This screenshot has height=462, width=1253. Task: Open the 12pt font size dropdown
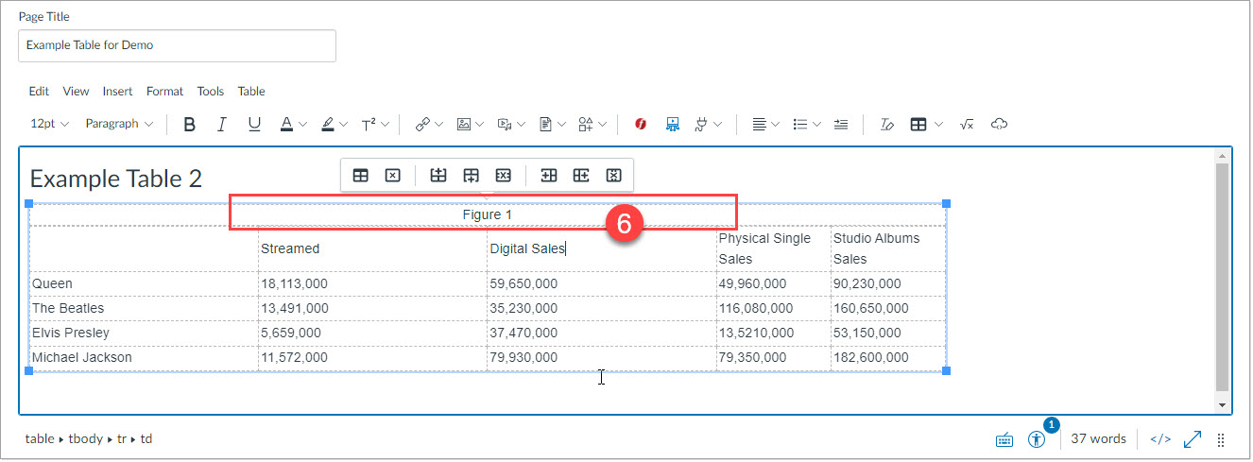(x=49, y=124)
